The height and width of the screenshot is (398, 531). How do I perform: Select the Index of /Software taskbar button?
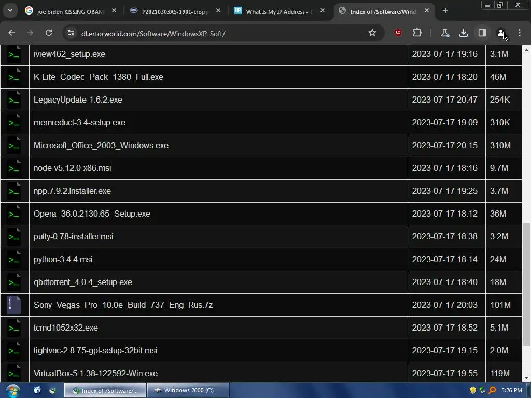tap(105, 390)
